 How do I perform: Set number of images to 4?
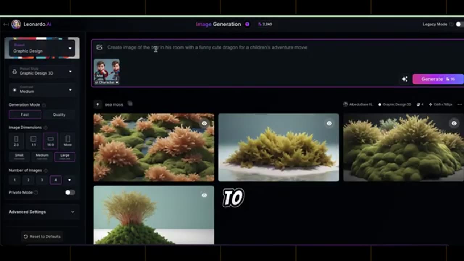(55, 180)
